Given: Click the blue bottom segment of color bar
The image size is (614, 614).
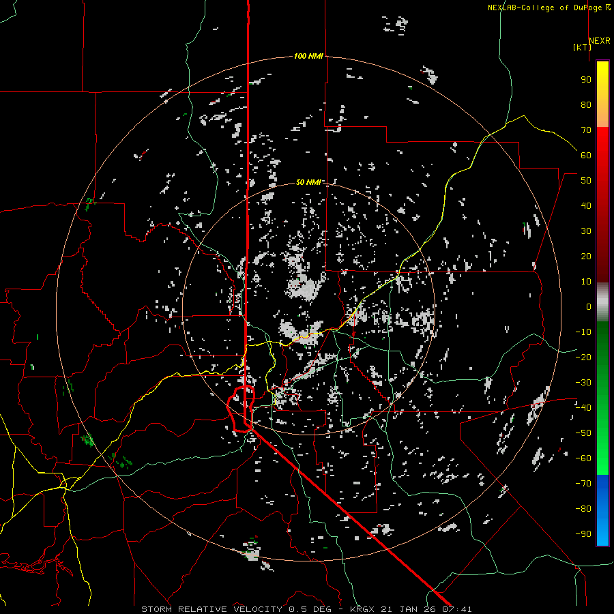Looking at the screenshot, I should coord(602,510).
